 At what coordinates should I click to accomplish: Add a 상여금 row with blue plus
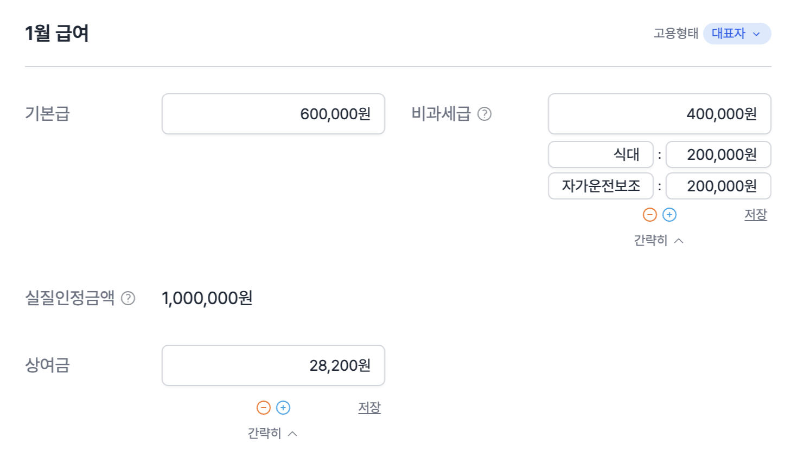(x=283, y=408)
